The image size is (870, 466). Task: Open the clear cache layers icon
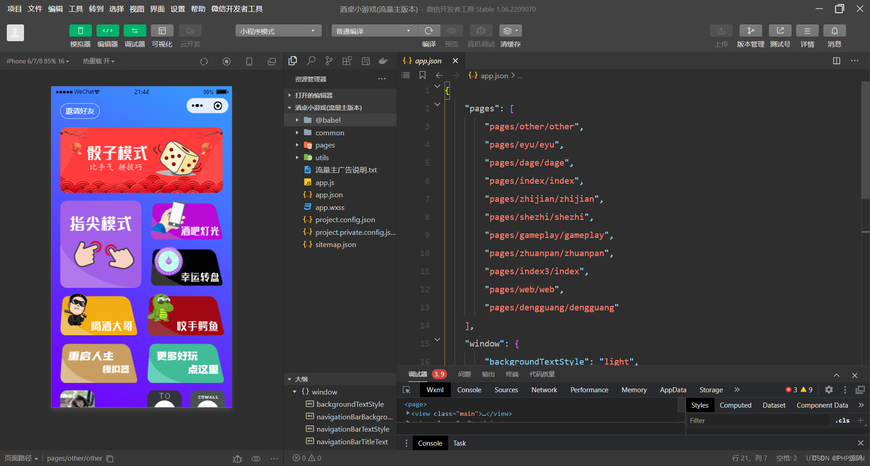click(x=511, y=31)
